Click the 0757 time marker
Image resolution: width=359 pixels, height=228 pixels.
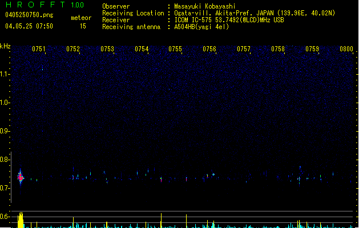click(244, 49)
